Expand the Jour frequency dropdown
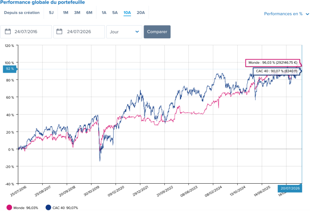This screenshot has width=310, height=211. (x=124, y=32)
